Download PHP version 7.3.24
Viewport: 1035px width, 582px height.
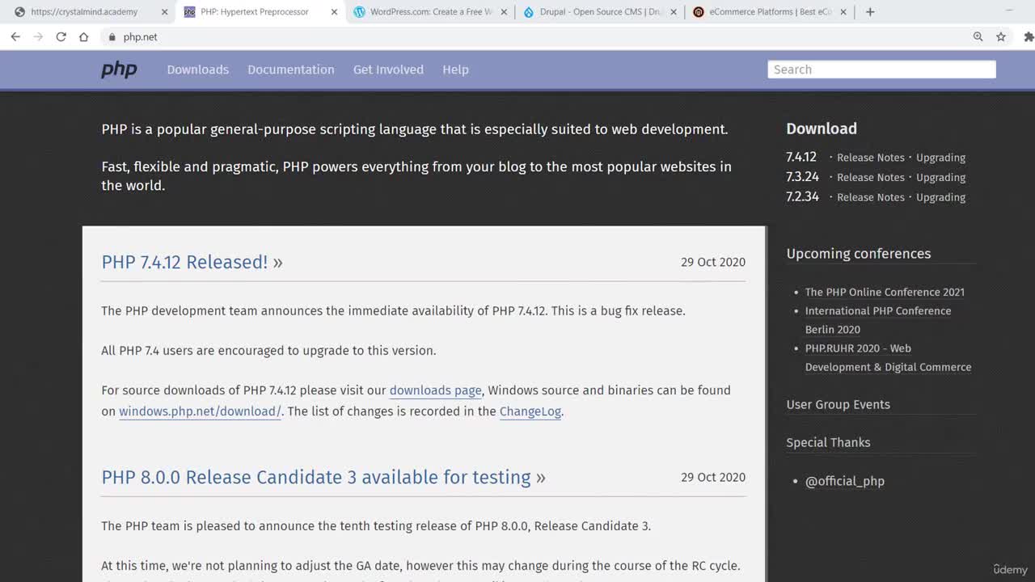pyautogui.click(x=802, y=177)
